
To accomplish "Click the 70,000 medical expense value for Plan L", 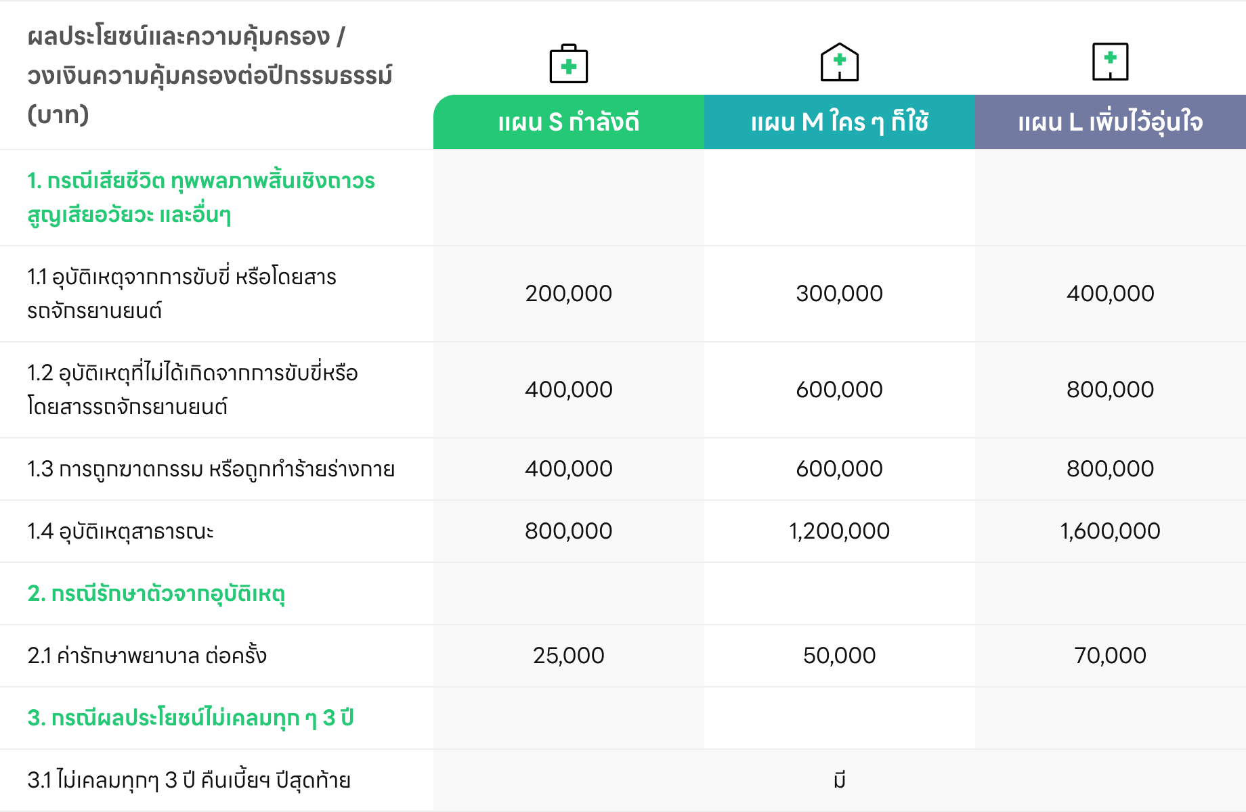I will pyautogui.click(x=1110, y=656).
